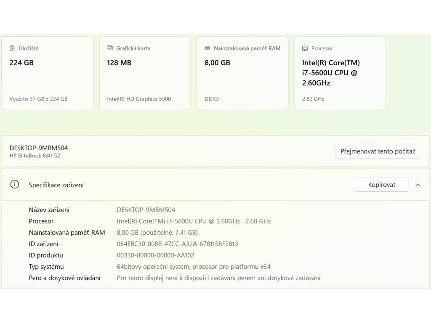Click the DDR3 label in the RAM card
The height and width of the screenshot is (323, 431).
pos(212,99)
